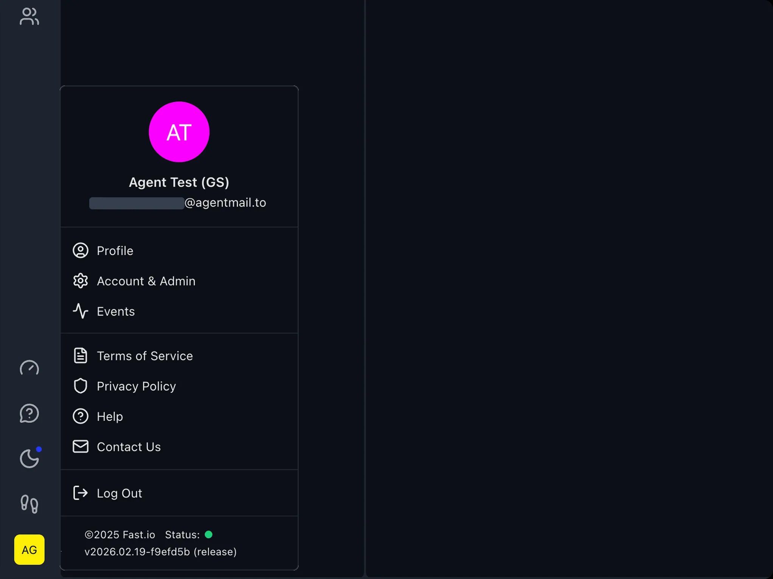Image resolution: width=773 pixels, height=579 pixels.
Task: Click the magenta AT avatar circle
Action: point(179,132)
